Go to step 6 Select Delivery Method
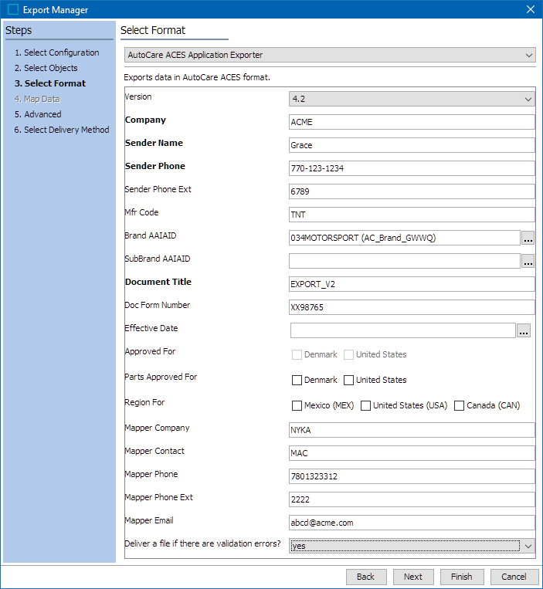543x589 pixels. 62,130
